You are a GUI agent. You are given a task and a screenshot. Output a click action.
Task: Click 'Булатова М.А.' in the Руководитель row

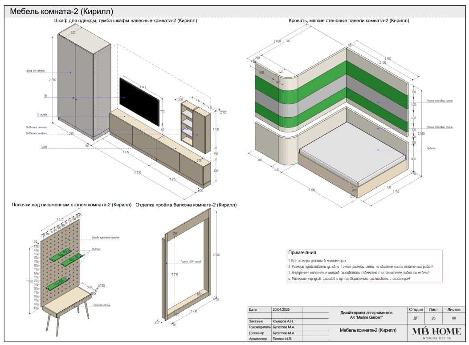click(x=284, y=327)
